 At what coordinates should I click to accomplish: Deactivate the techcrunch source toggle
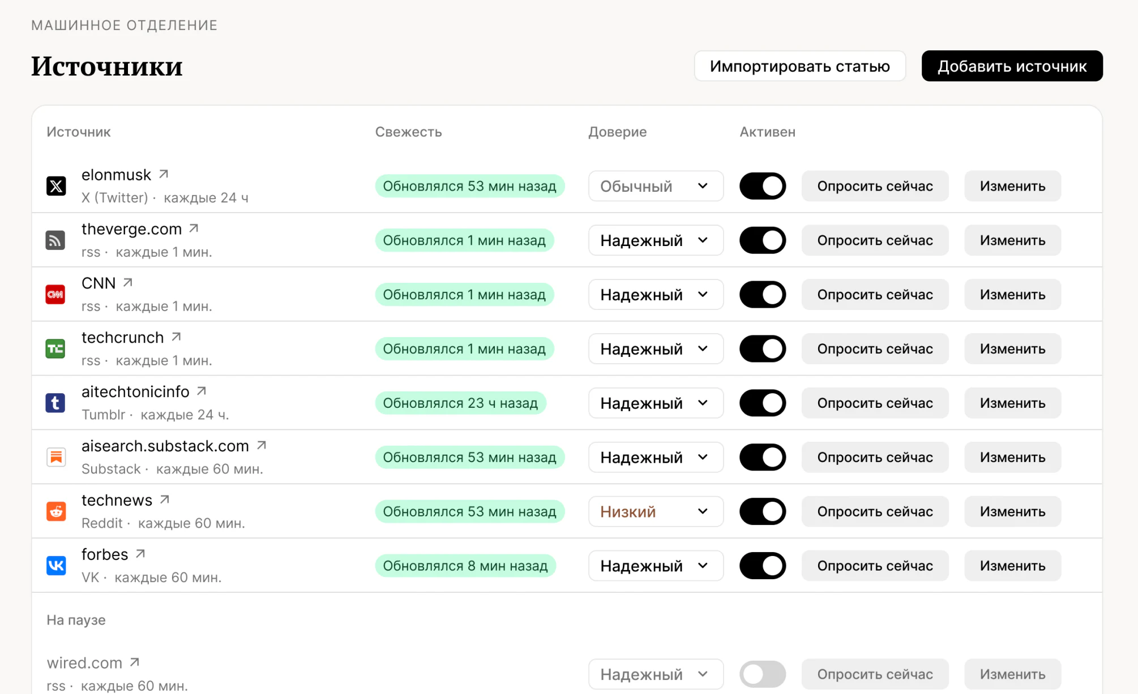[x=762, y=349]
